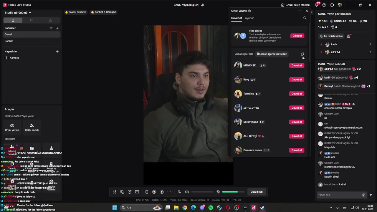377x212 pixels.
Task: Select Önerilen içerik üreticileri tab
Action: coord(272,54)
